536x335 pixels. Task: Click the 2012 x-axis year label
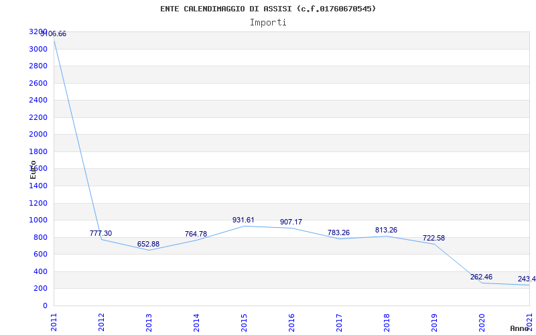pos(101,323)
